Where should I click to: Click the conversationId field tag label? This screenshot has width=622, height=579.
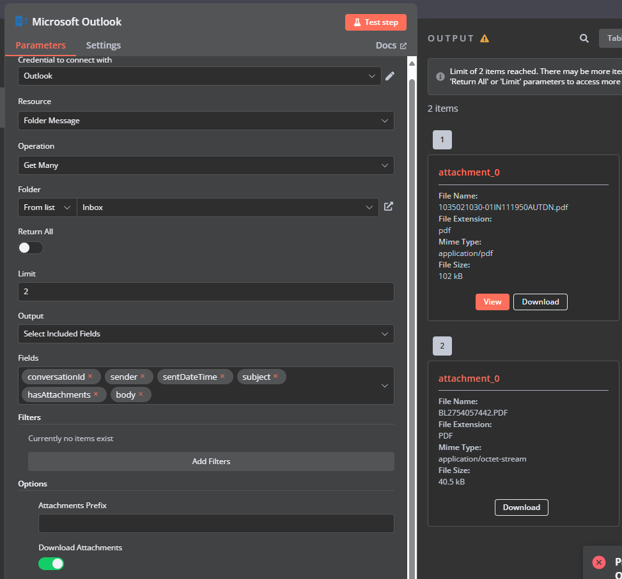pyautogui.click(x=56, y=377)
